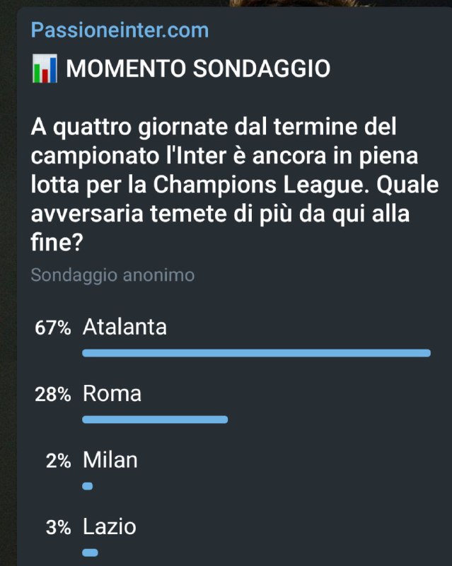The image size is (452, 566).
Task: Click the 28% result for Roma
Action: pyautogui.click(x=52, y=395)
